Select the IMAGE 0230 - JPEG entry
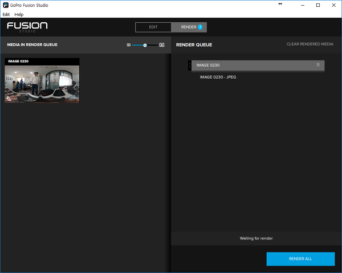The height and width of the screenshot is (273, 342). pyautogui.click(x=218, y=77)
